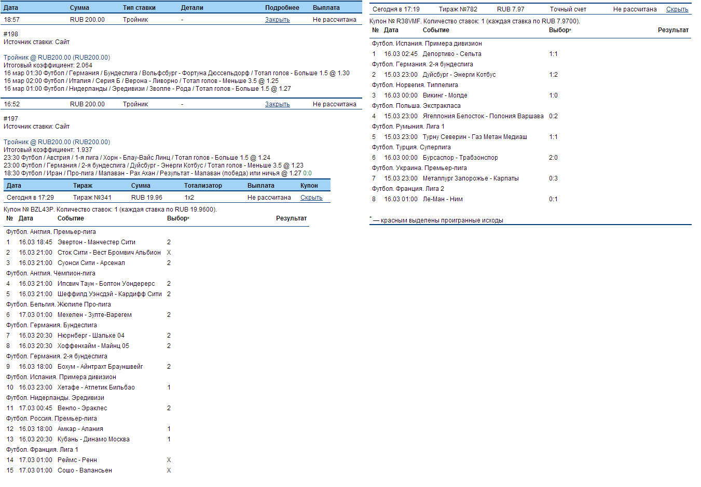Click the Купон № R38VMF line
The width and height of the screenshot is (701, 487).
click(x=475, y=21)
